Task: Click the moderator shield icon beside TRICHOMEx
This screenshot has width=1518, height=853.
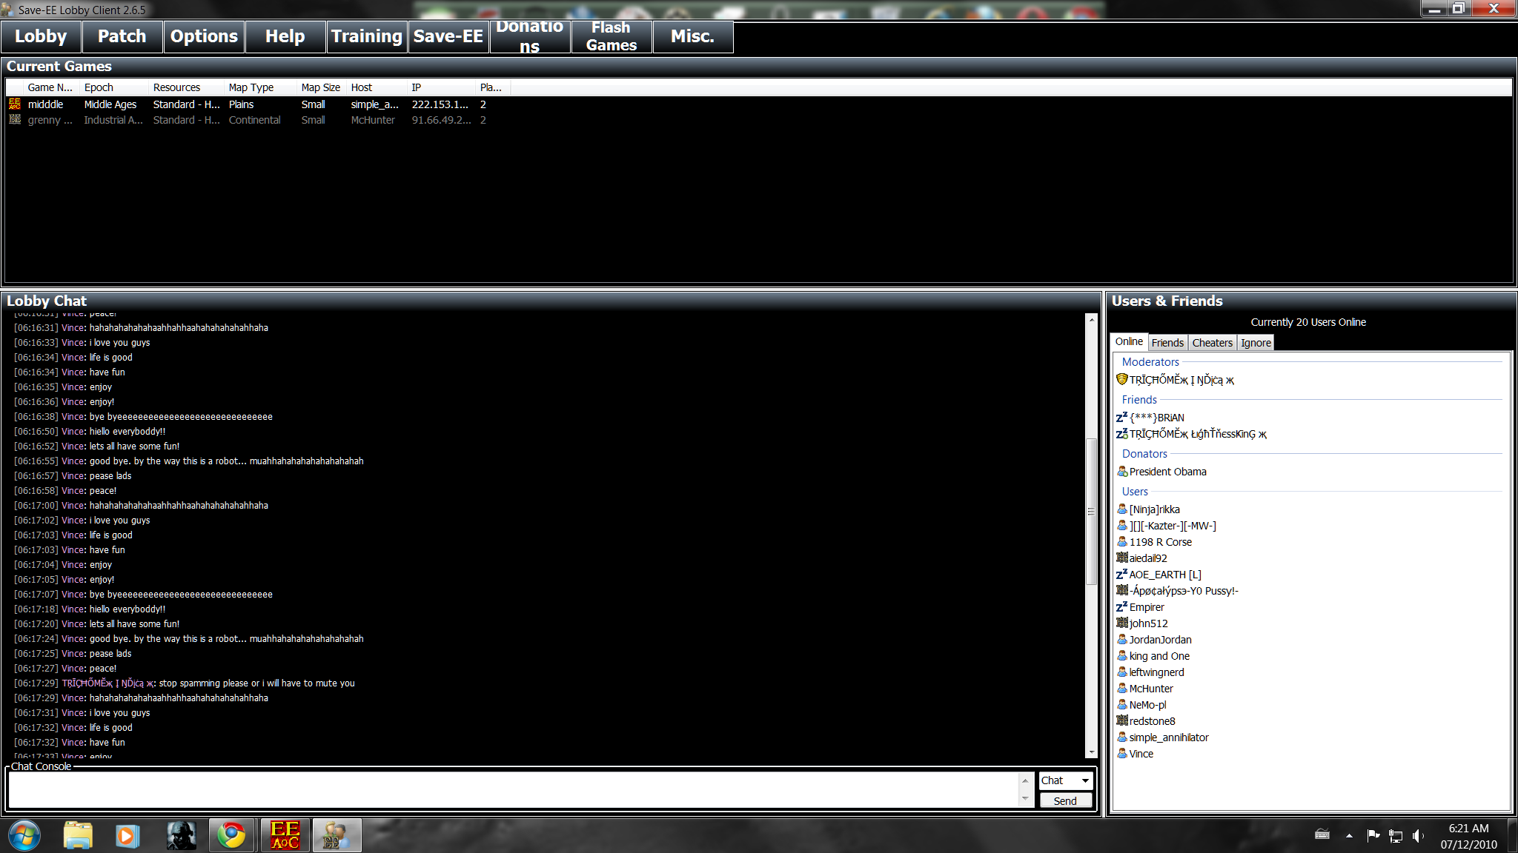Action: pyautogui.click(x=1121, y=379)
